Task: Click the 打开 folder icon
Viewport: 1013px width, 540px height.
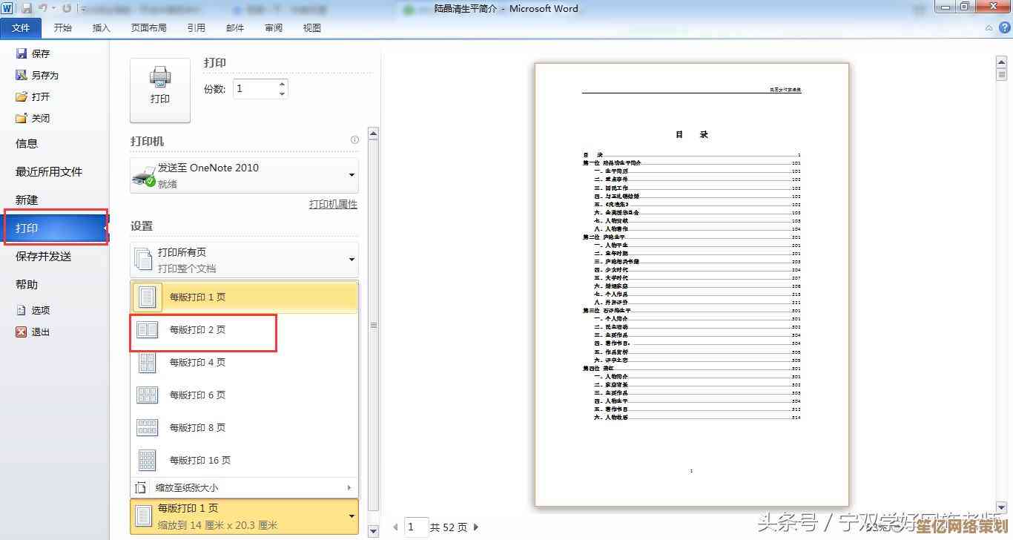Action: [22, 96]
